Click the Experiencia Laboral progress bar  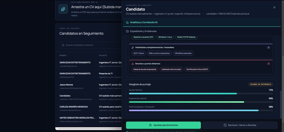201,102
